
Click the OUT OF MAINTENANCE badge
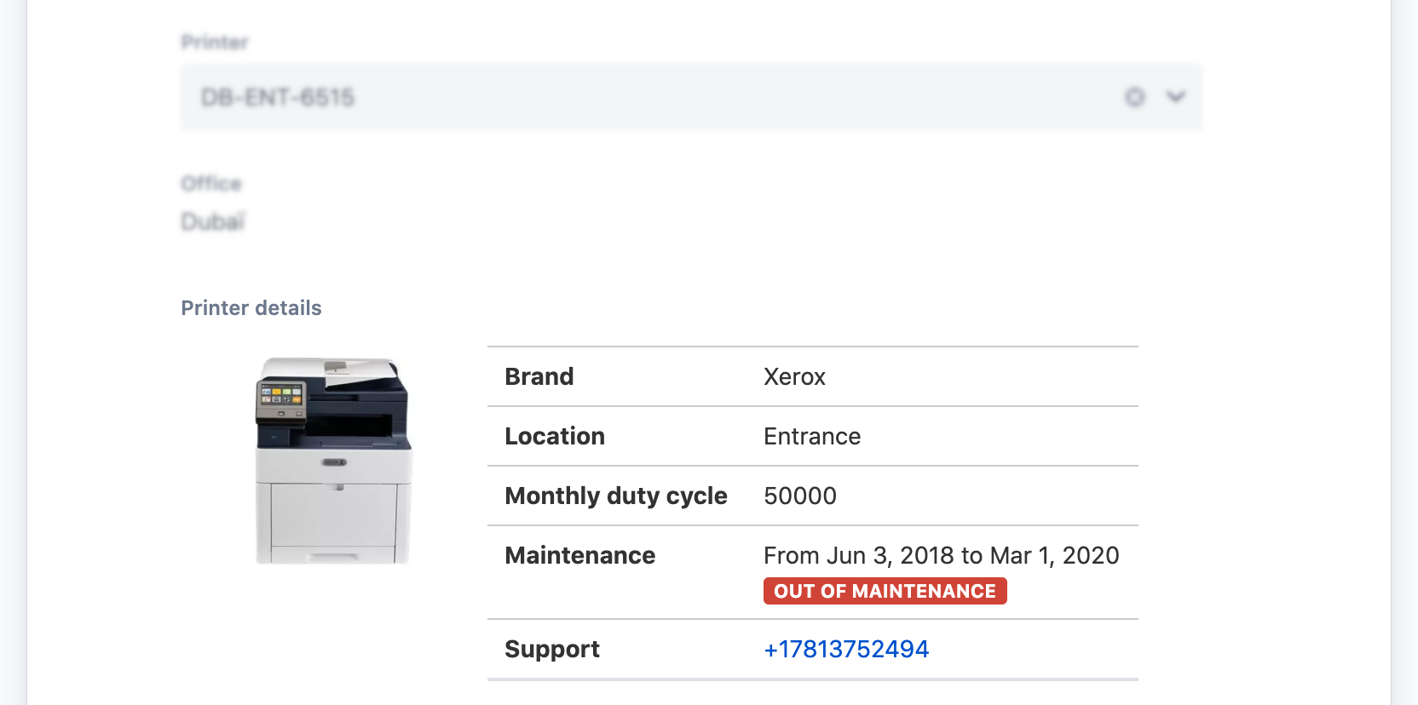point(885,591)
